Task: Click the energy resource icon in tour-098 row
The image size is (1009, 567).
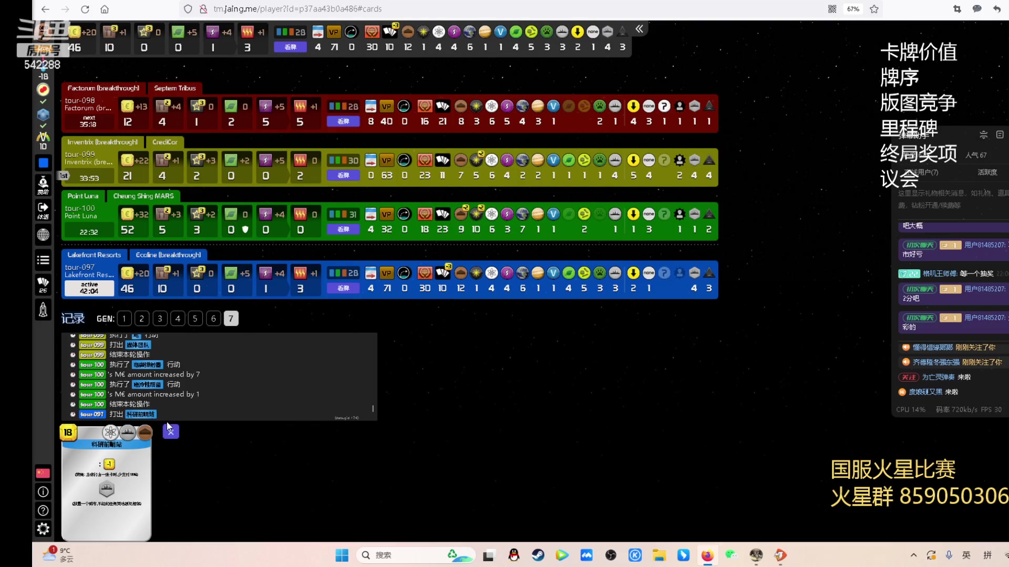Action: [265, 107]
